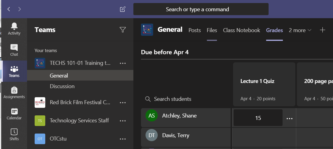Click the OTCstu OT avatar
The width and height of the screenshot is (333, 149).
[40, 139]
